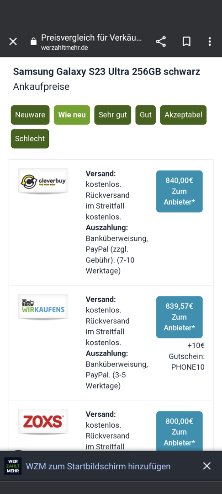The width and height of the screenshot is (222, 494).
Task: Go to ZOXS offer for 800,00€
Action: tap(179, 431)
